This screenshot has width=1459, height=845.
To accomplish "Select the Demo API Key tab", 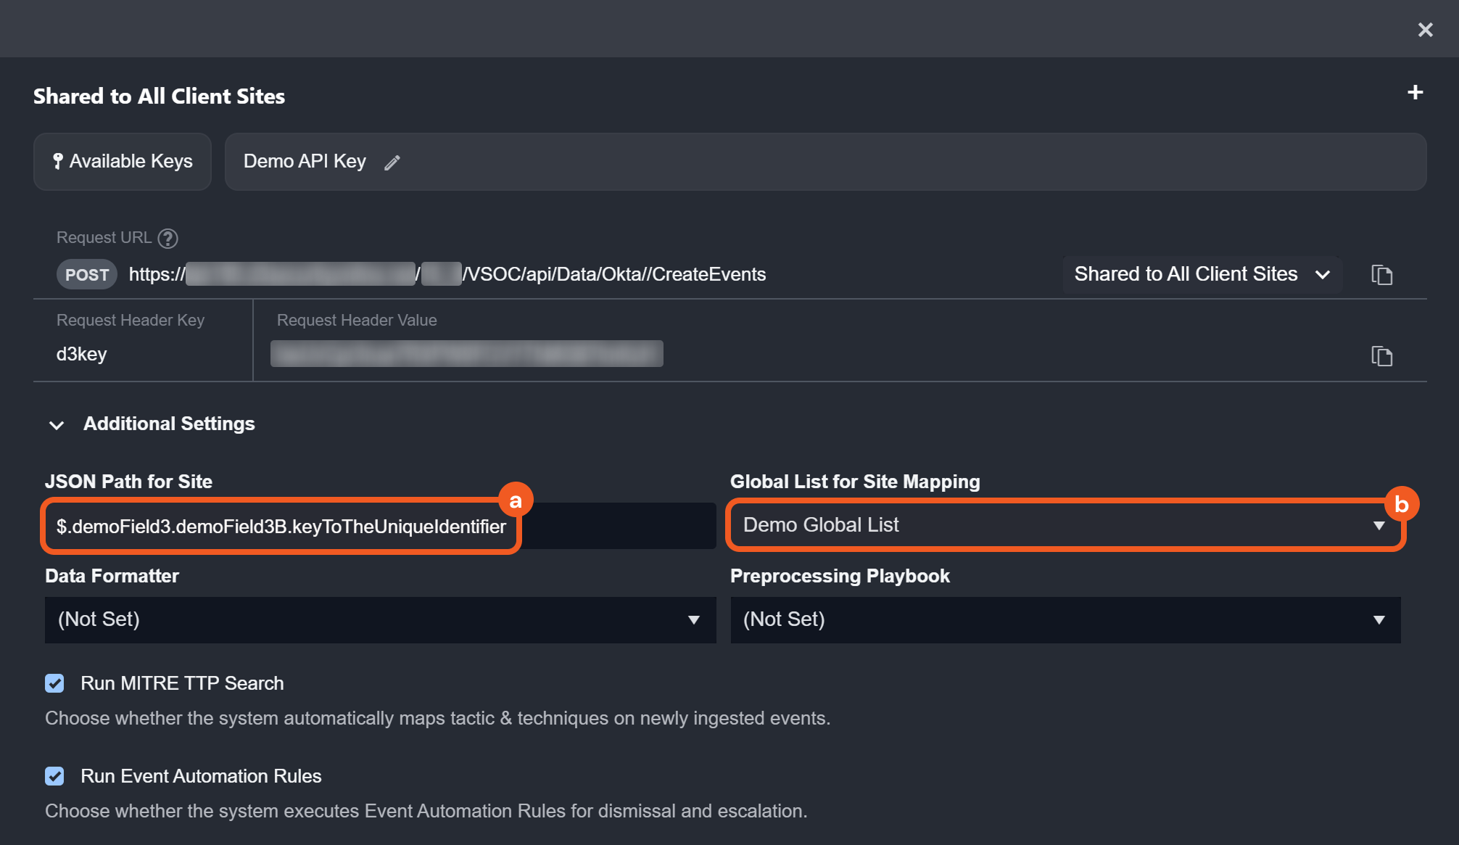I will [x=305, y=161].
